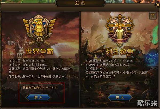This screenshot has height=109, width=160.
Task: Click the 服务器开启第16天后 schedule note
Action: point(38,76)
